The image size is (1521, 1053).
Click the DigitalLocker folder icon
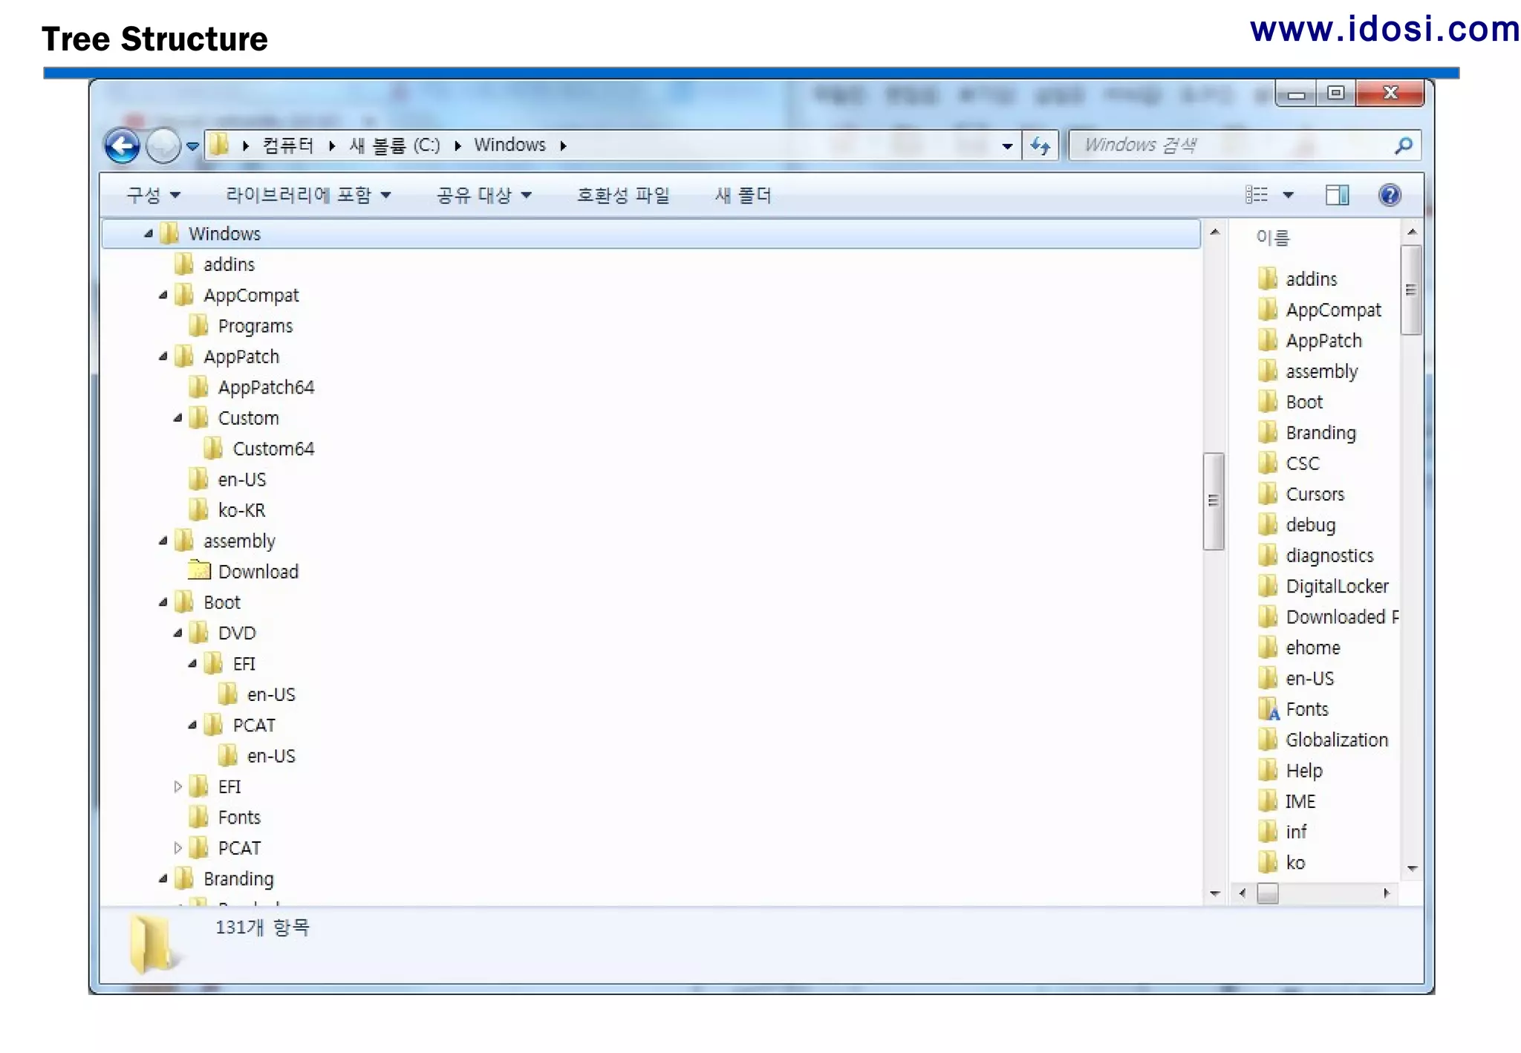(1268, 586)
